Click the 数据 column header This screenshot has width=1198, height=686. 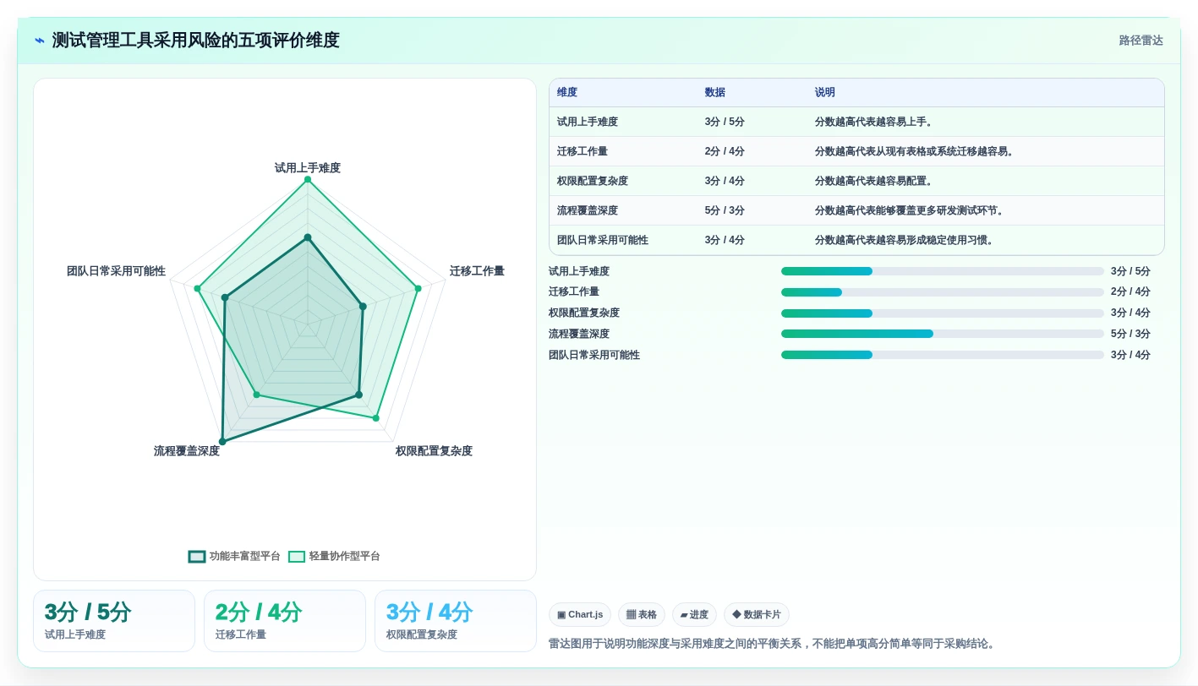(x=715, y=93)
